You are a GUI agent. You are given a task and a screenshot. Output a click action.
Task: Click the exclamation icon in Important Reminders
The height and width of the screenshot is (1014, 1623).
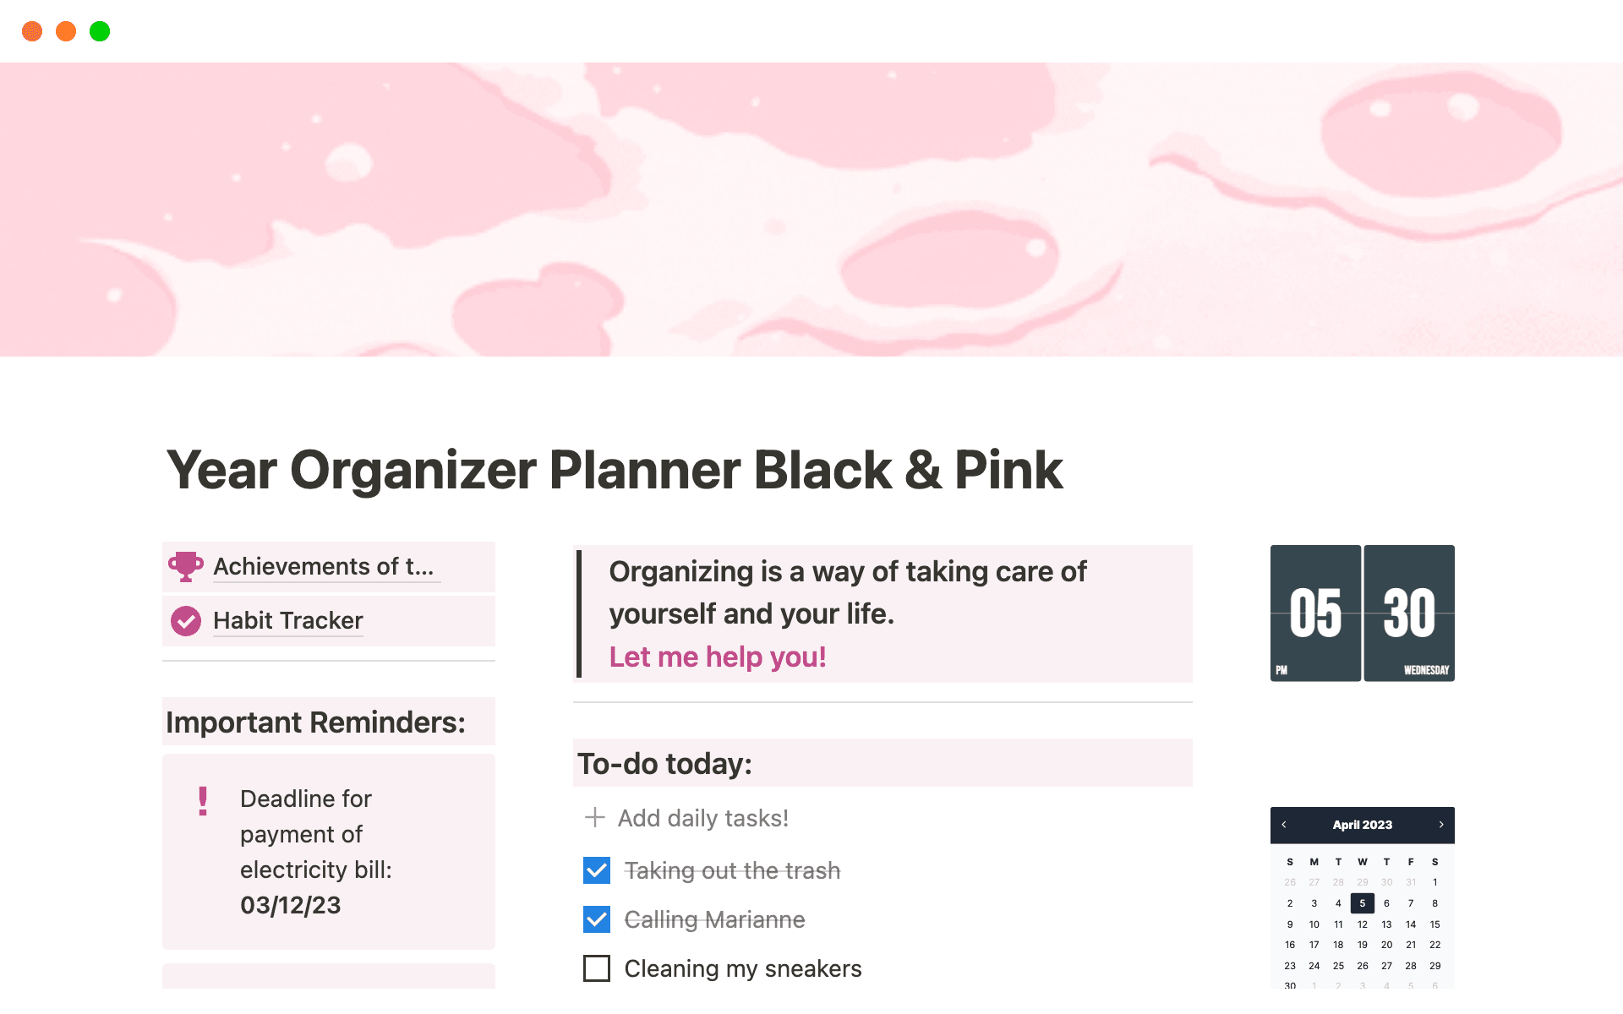pyautogui.click(x=202, y=799)
